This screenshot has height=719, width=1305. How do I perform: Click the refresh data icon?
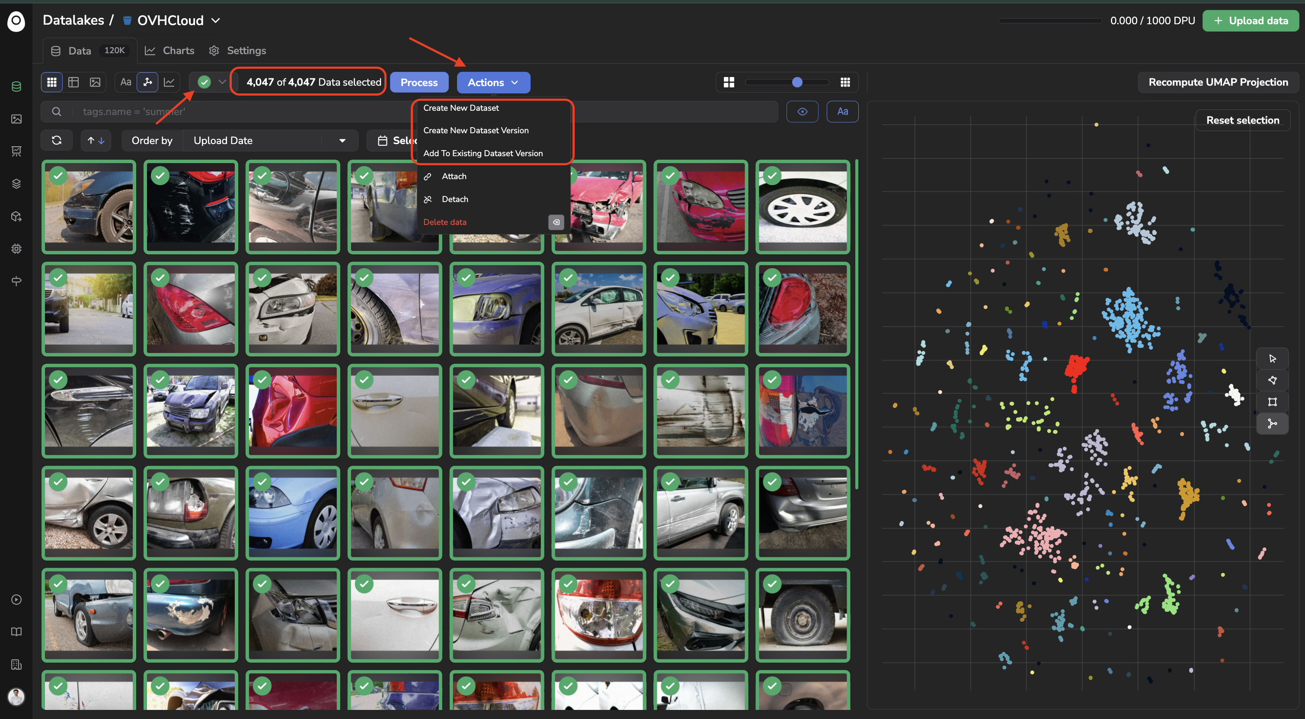pos(57,140)
